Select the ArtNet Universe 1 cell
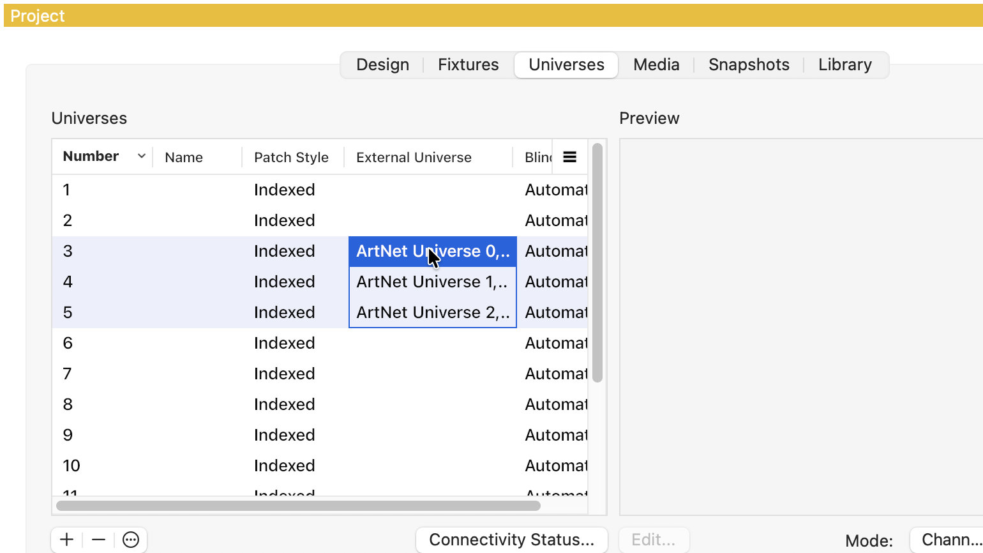This screenshot has height=553, width=983. (432, 282)
